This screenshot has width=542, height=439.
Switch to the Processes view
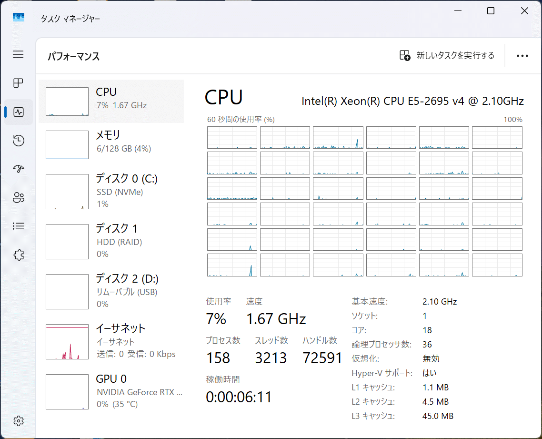(18, 83)
